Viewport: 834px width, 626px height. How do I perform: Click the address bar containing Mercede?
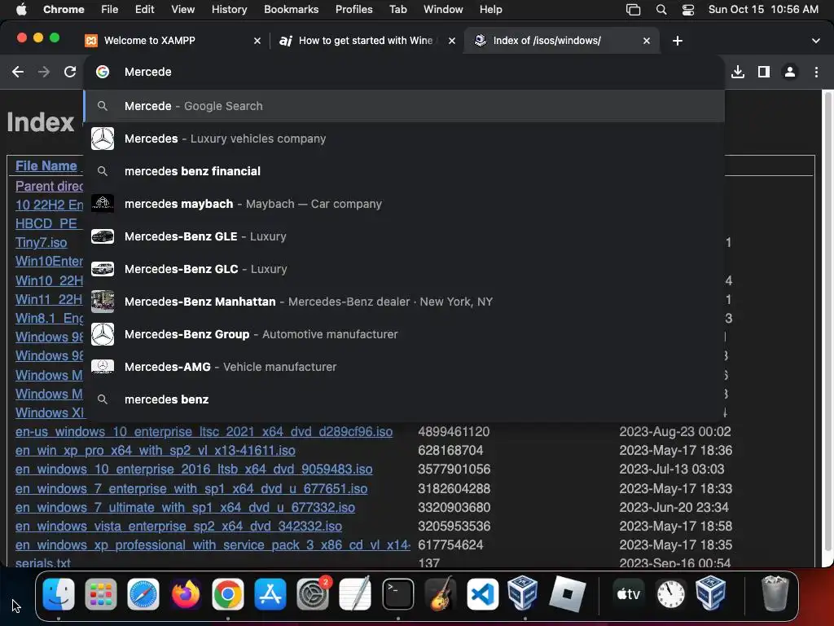(404, 72)
